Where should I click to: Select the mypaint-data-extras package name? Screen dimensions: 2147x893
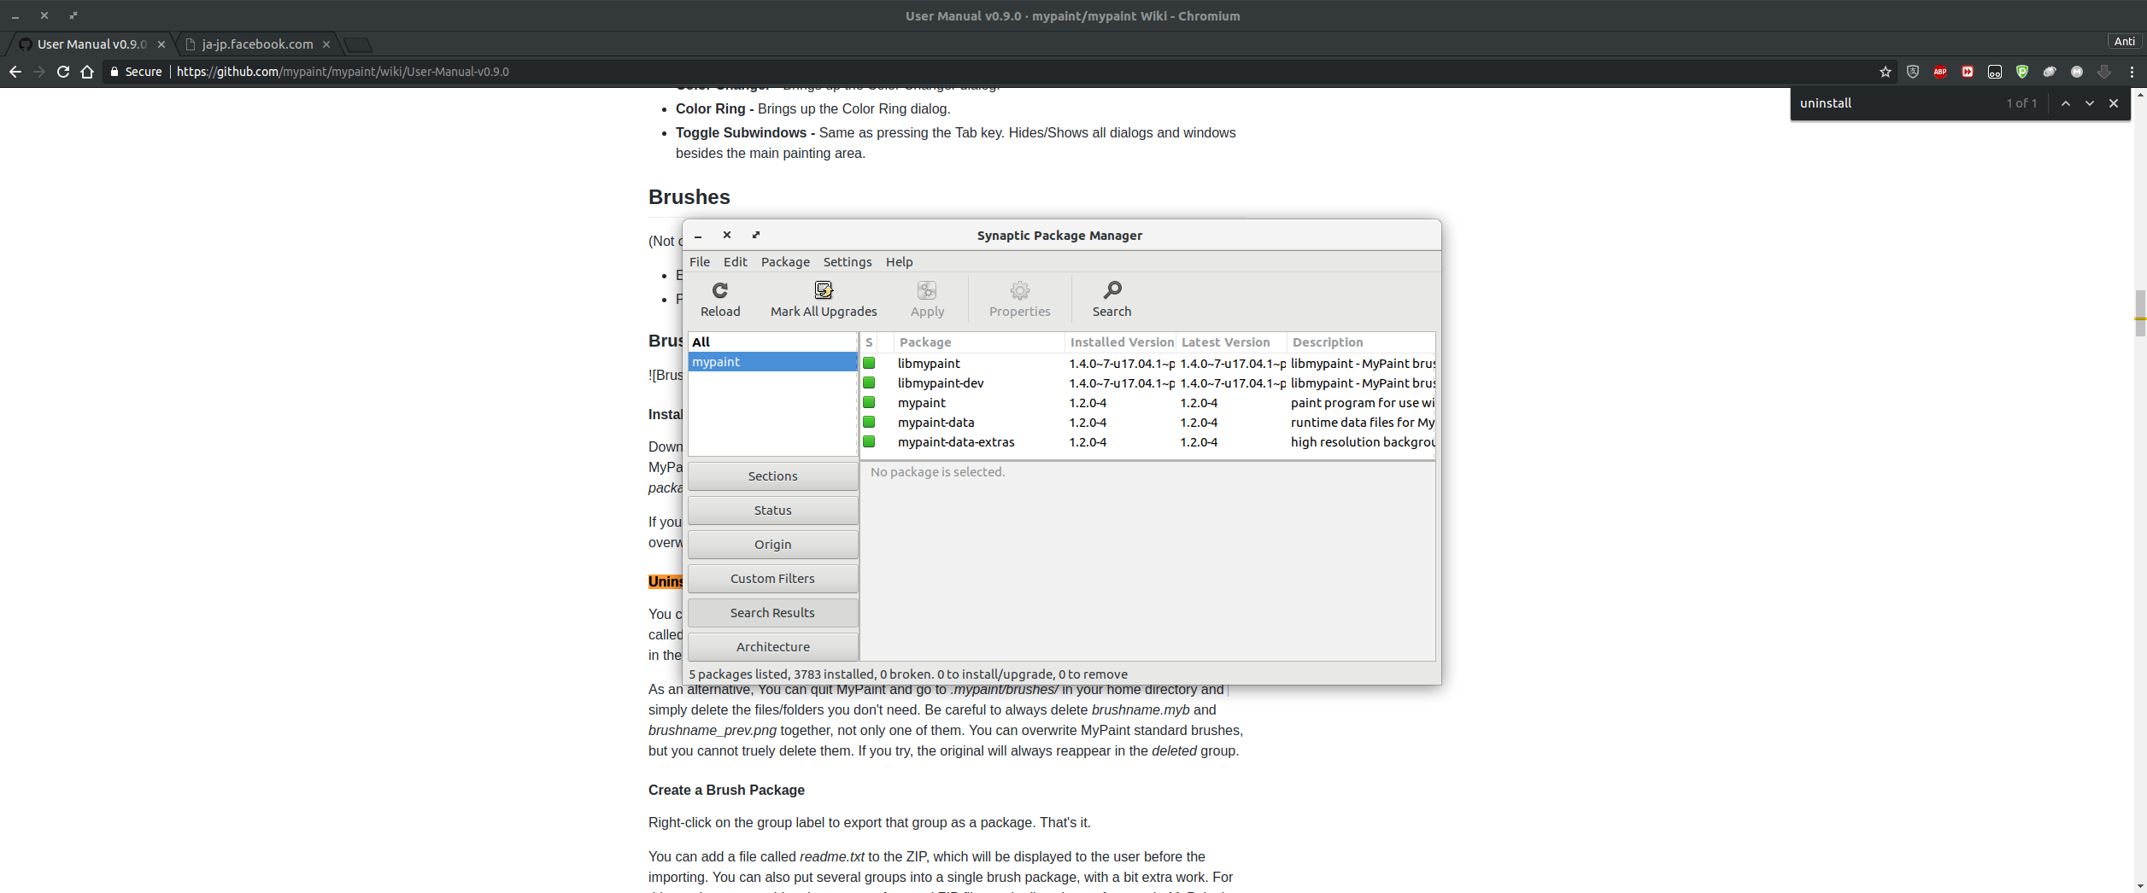956,442
